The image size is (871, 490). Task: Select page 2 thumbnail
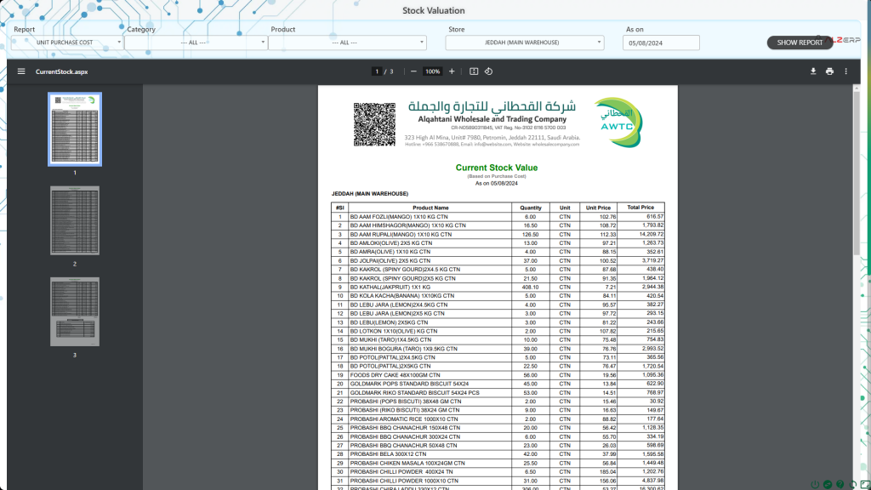(x=75, y=220)
